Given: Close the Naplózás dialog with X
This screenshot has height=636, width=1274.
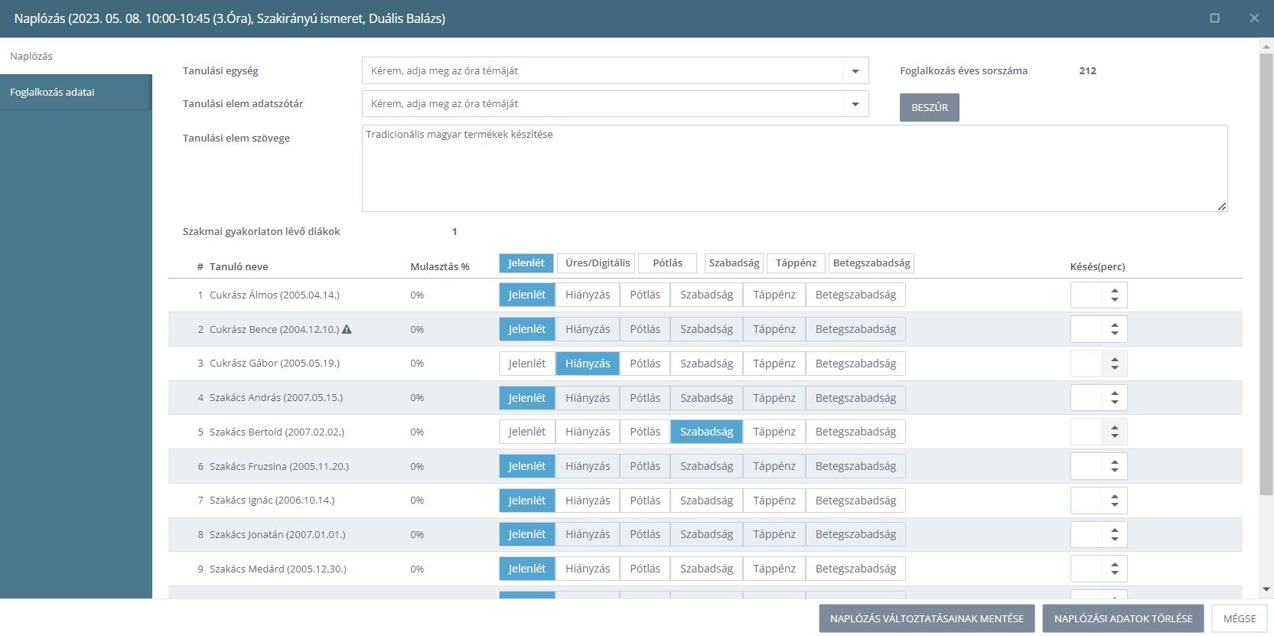Looking at the screenshot, I should pyautogui.click(x=1254, y=18).
